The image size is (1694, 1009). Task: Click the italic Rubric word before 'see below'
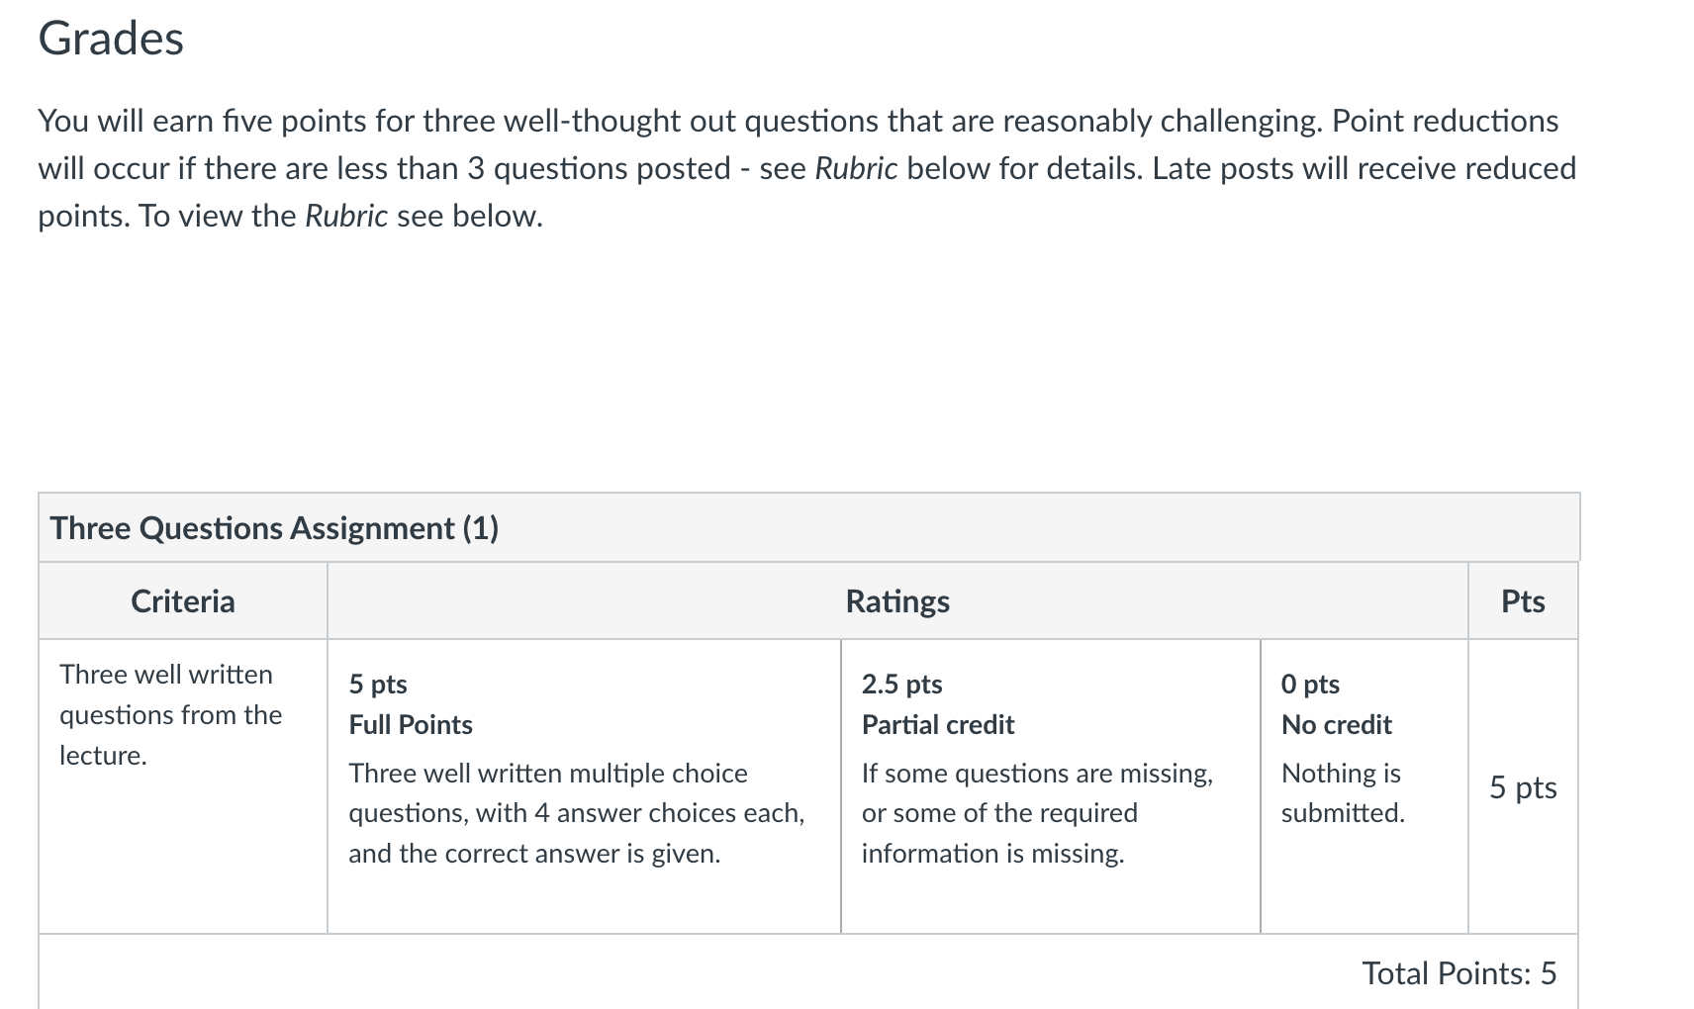click(346, 217)
